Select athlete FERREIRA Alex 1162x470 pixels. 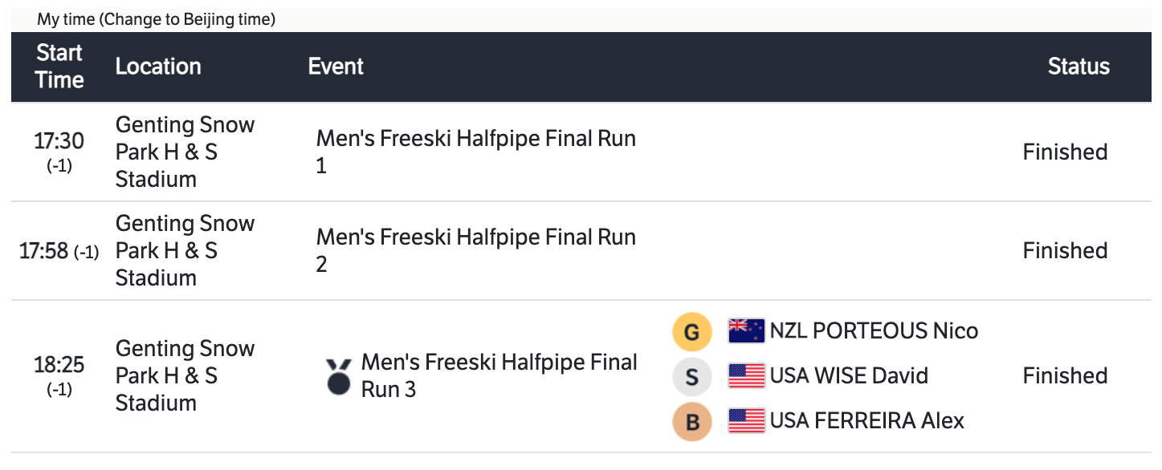[x=866, y=421]
